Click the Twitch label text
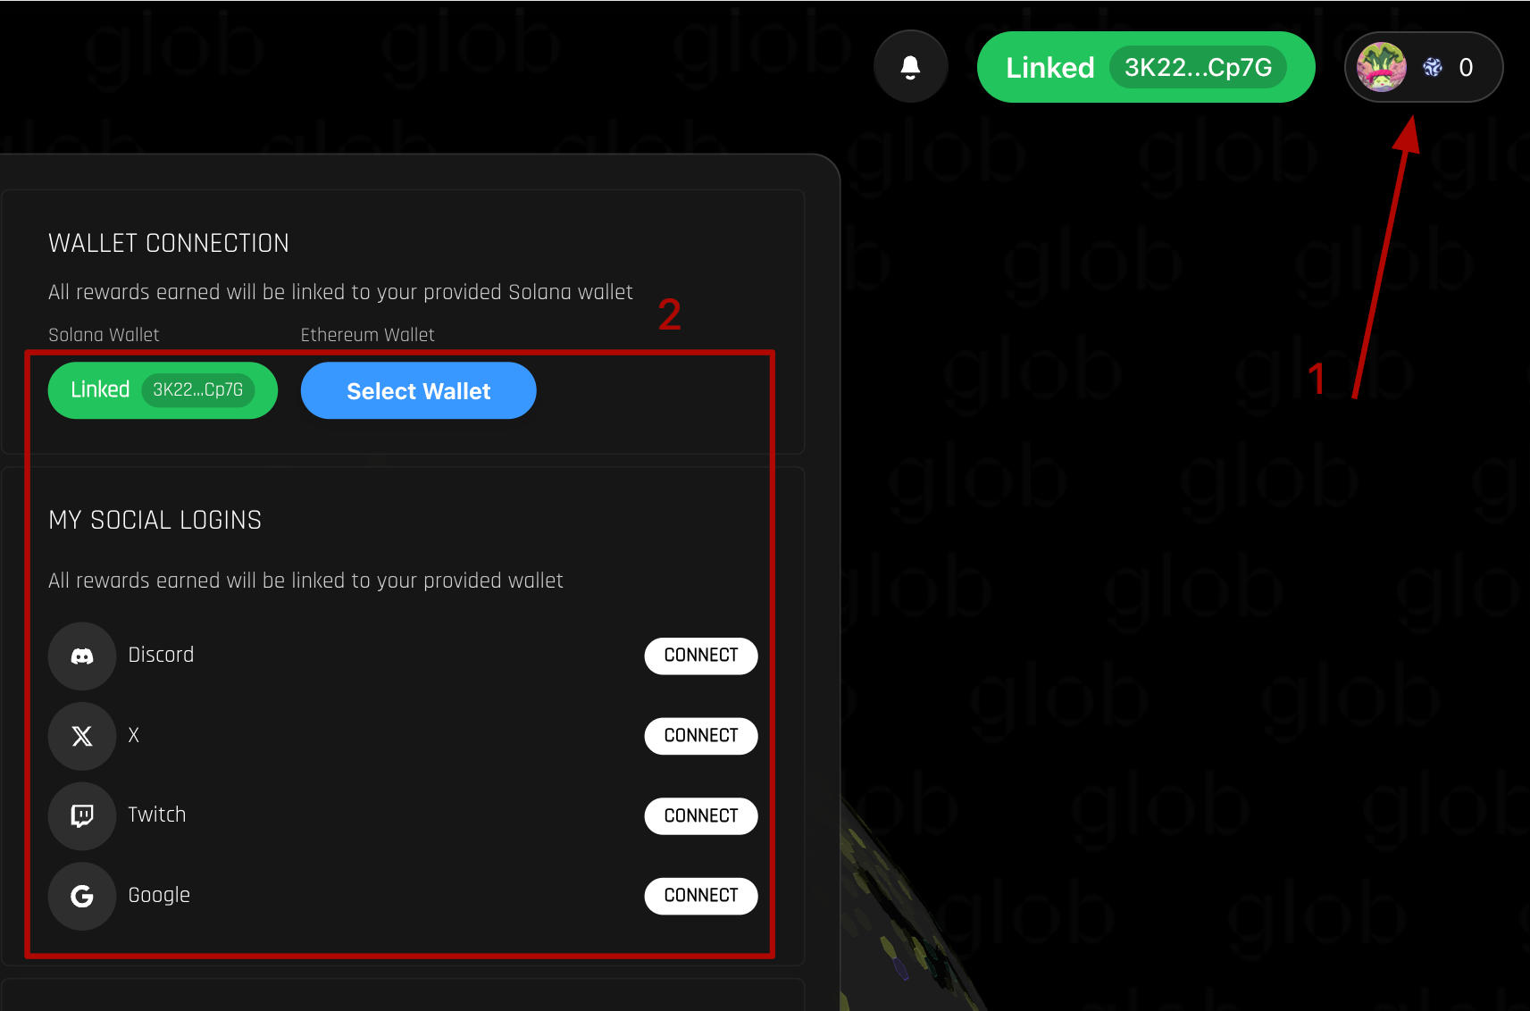Image resolution: width=1530 pixels, height=1011 pixels. [x=157, y=815]
